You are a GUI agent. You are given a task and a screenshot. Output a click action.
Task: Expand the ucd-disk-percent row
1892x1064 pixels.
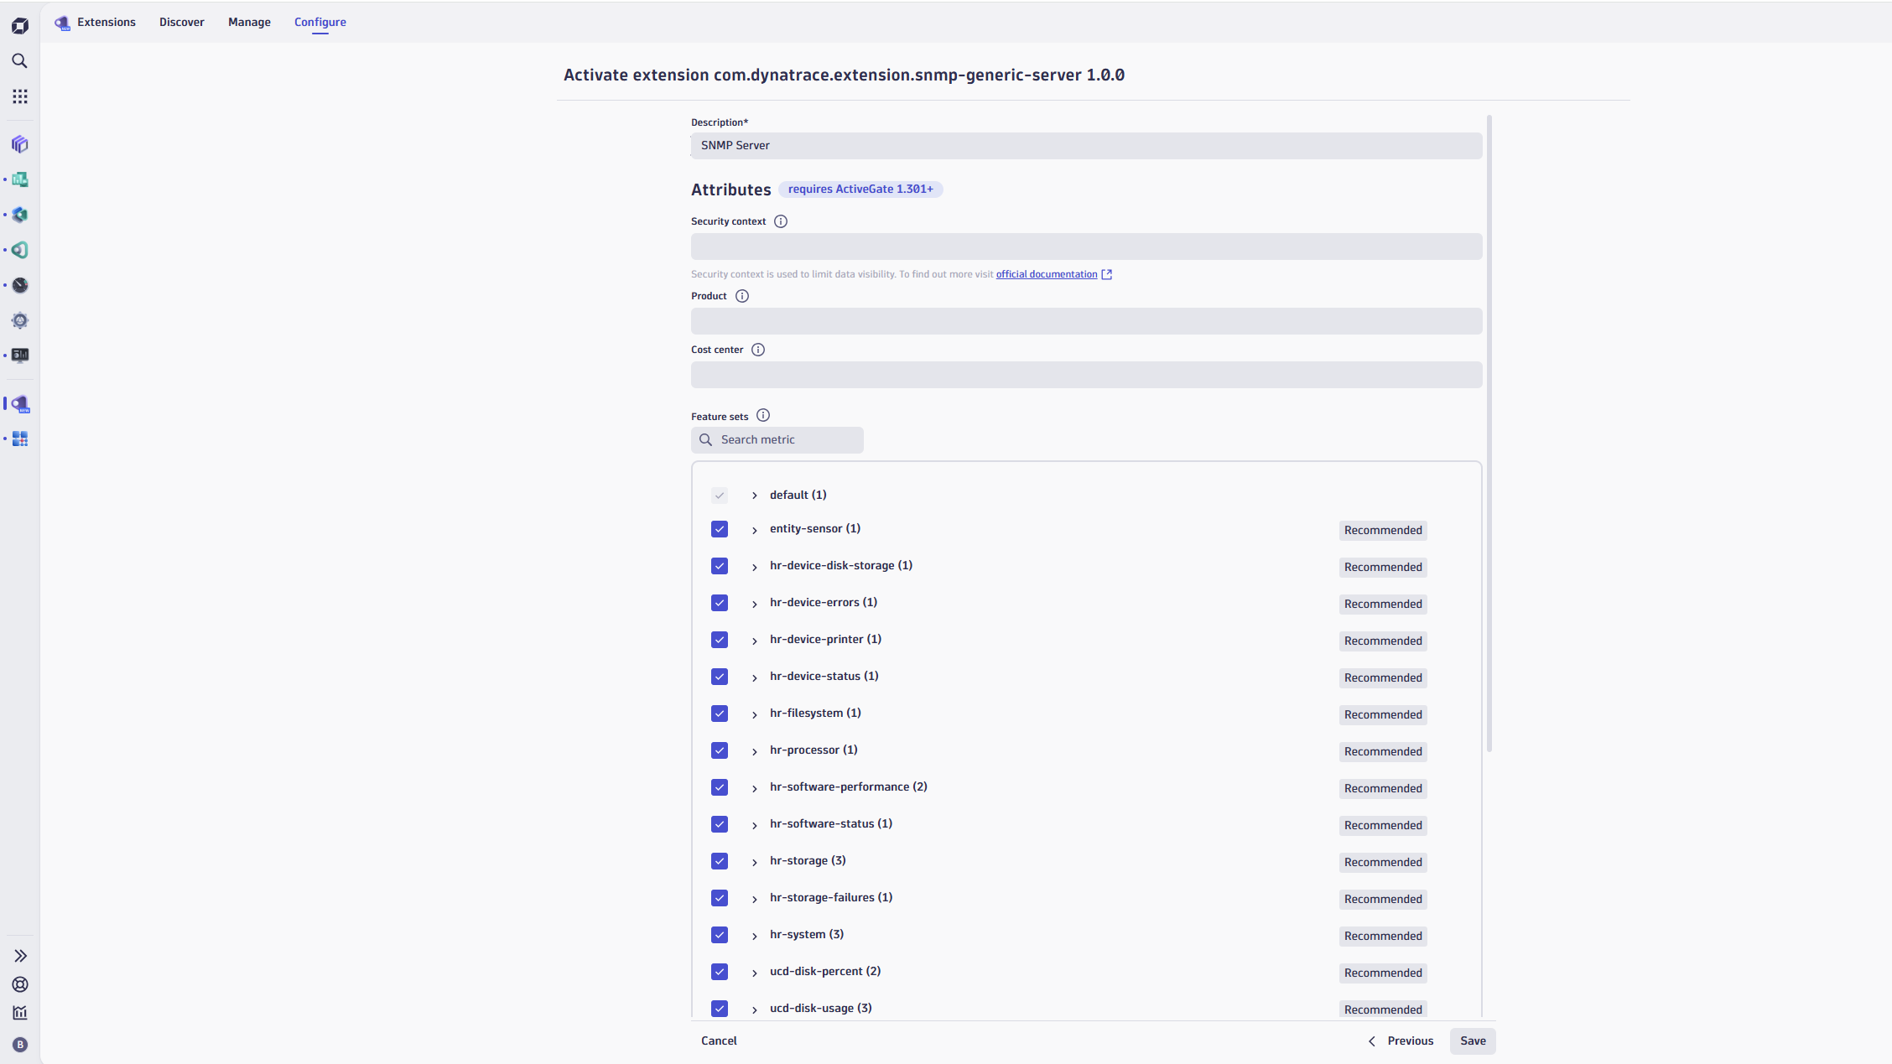click(755, 973)
